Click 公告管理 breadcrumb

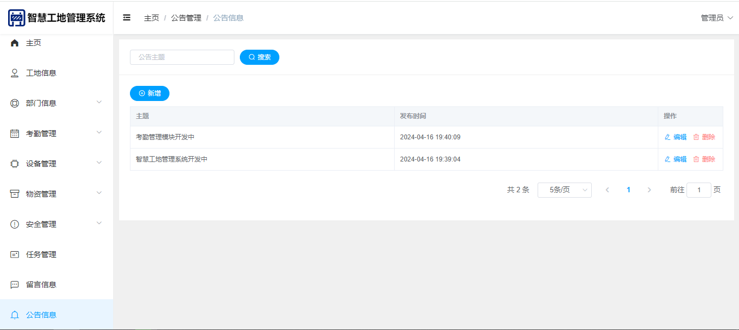[186, 18]
